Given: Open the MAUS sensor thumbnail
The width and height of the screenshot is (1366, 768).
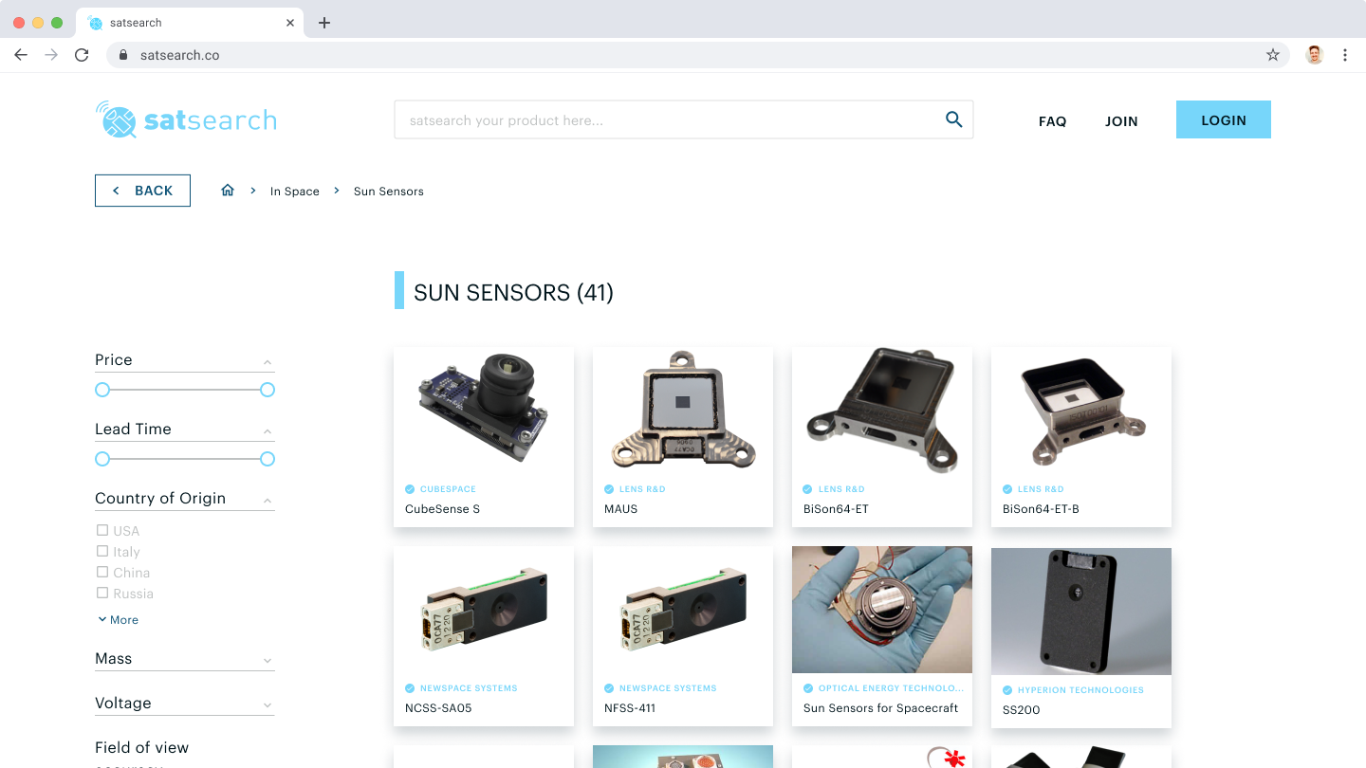Looking at the screenshot, I should click(x=683, y=410).
